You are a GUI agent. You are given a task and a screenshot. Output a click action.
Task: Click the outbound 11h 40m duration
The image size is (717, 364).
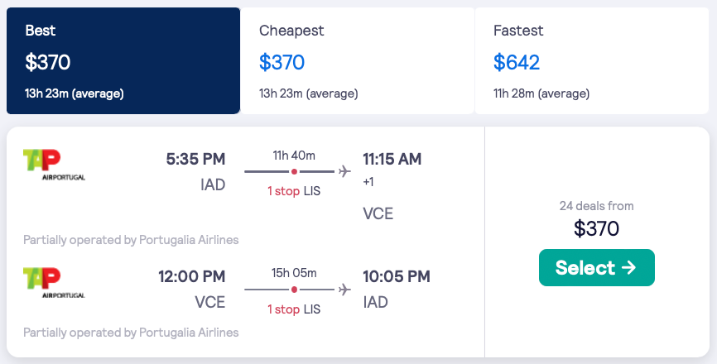(x=294, y=155)
